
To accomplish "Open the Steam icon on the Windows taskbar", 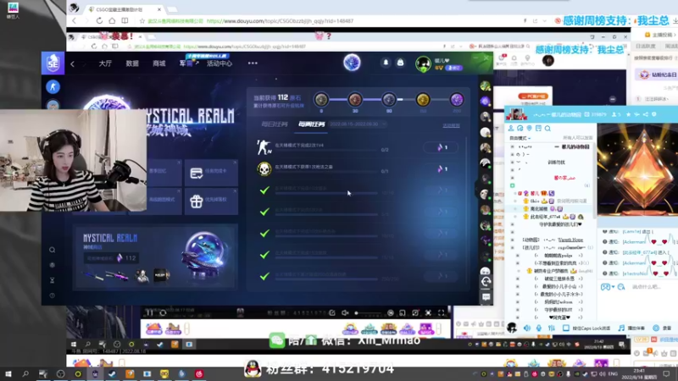I will (112, 373).
